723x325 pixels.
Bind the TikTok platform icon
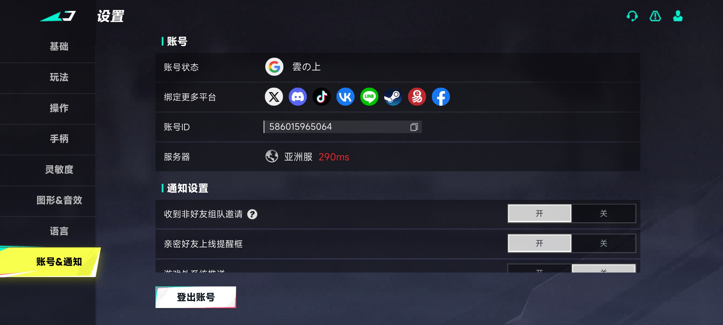coord(321,97)
